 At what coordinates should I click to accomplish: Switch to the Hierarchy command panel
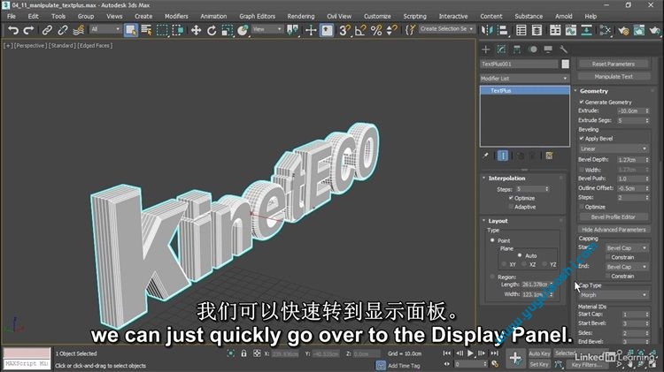517,49
